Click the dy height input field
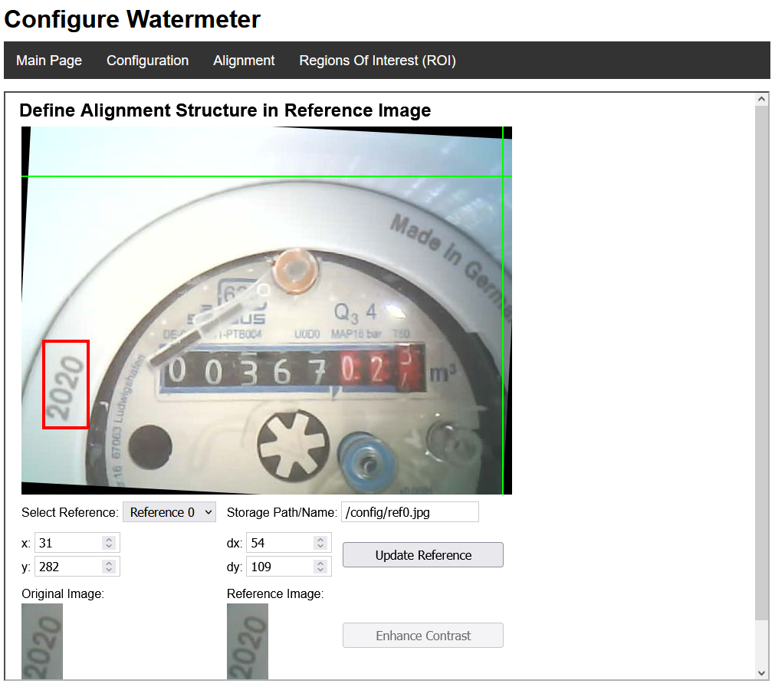 coord(289,567)
